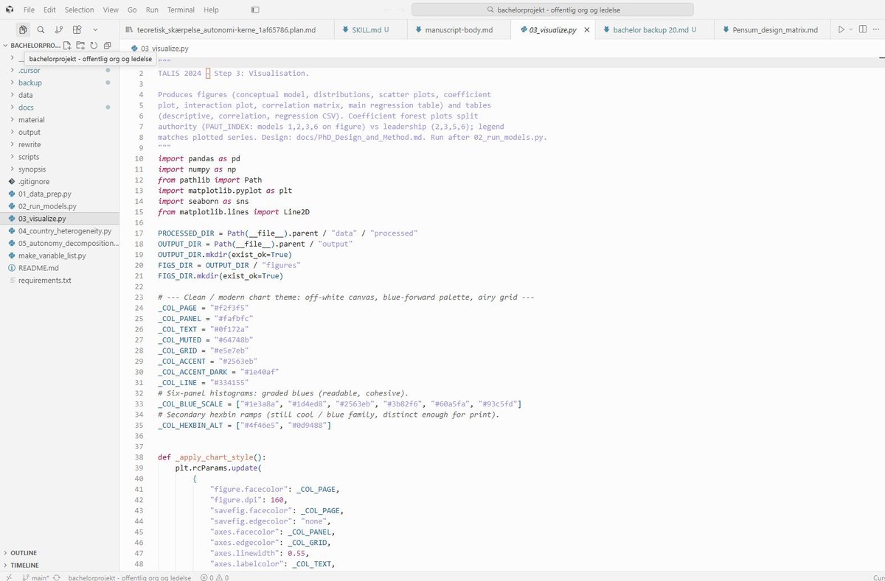The image size is (885, 581).
Task: Run the Python file with play button
Action: (840, 29)
